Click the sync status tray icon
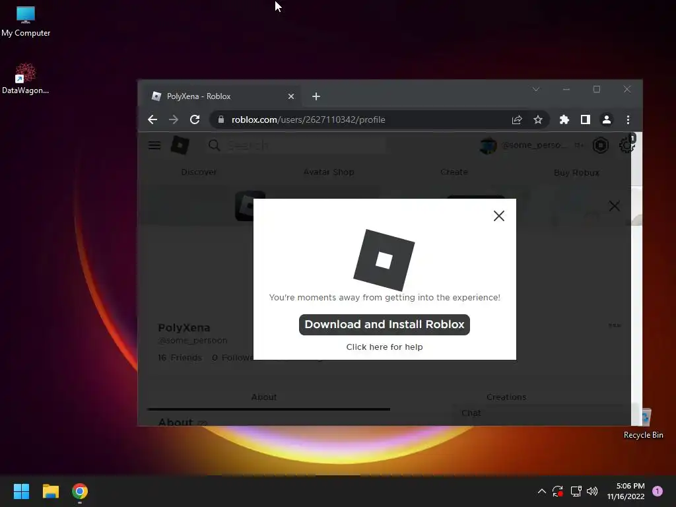This screenshot has height=507, width=676. [557, 491]
